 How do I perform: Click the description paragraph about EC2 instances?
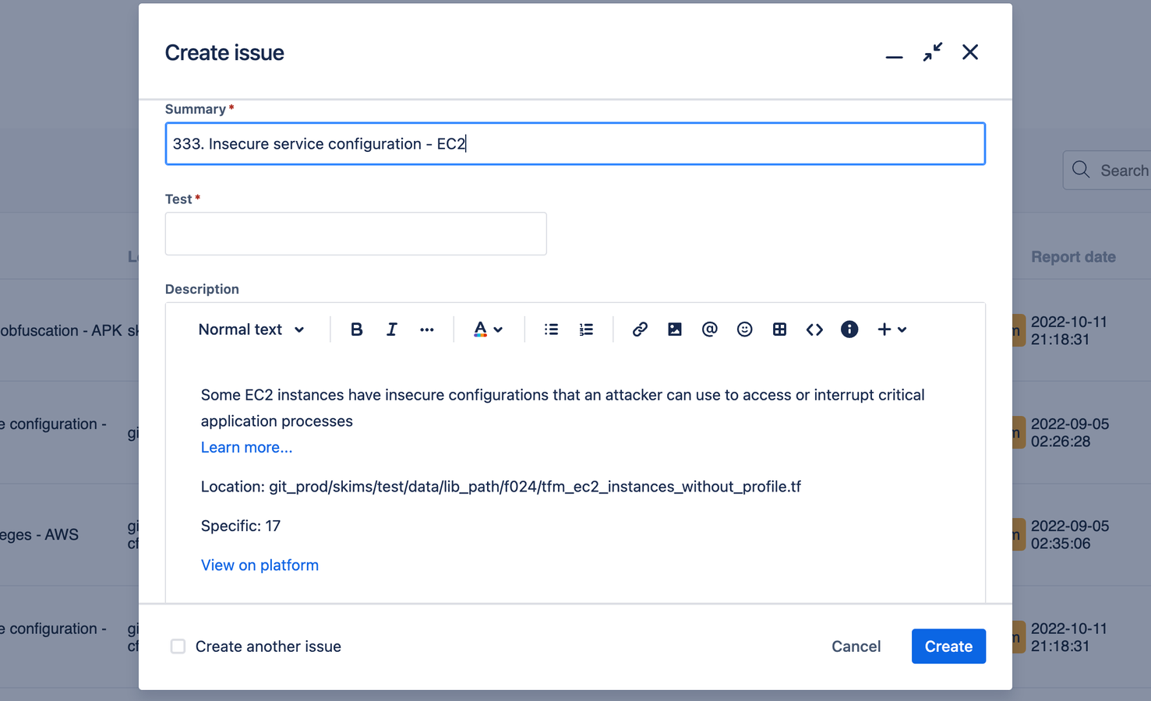pyautogui.click(x=563, y=407)
